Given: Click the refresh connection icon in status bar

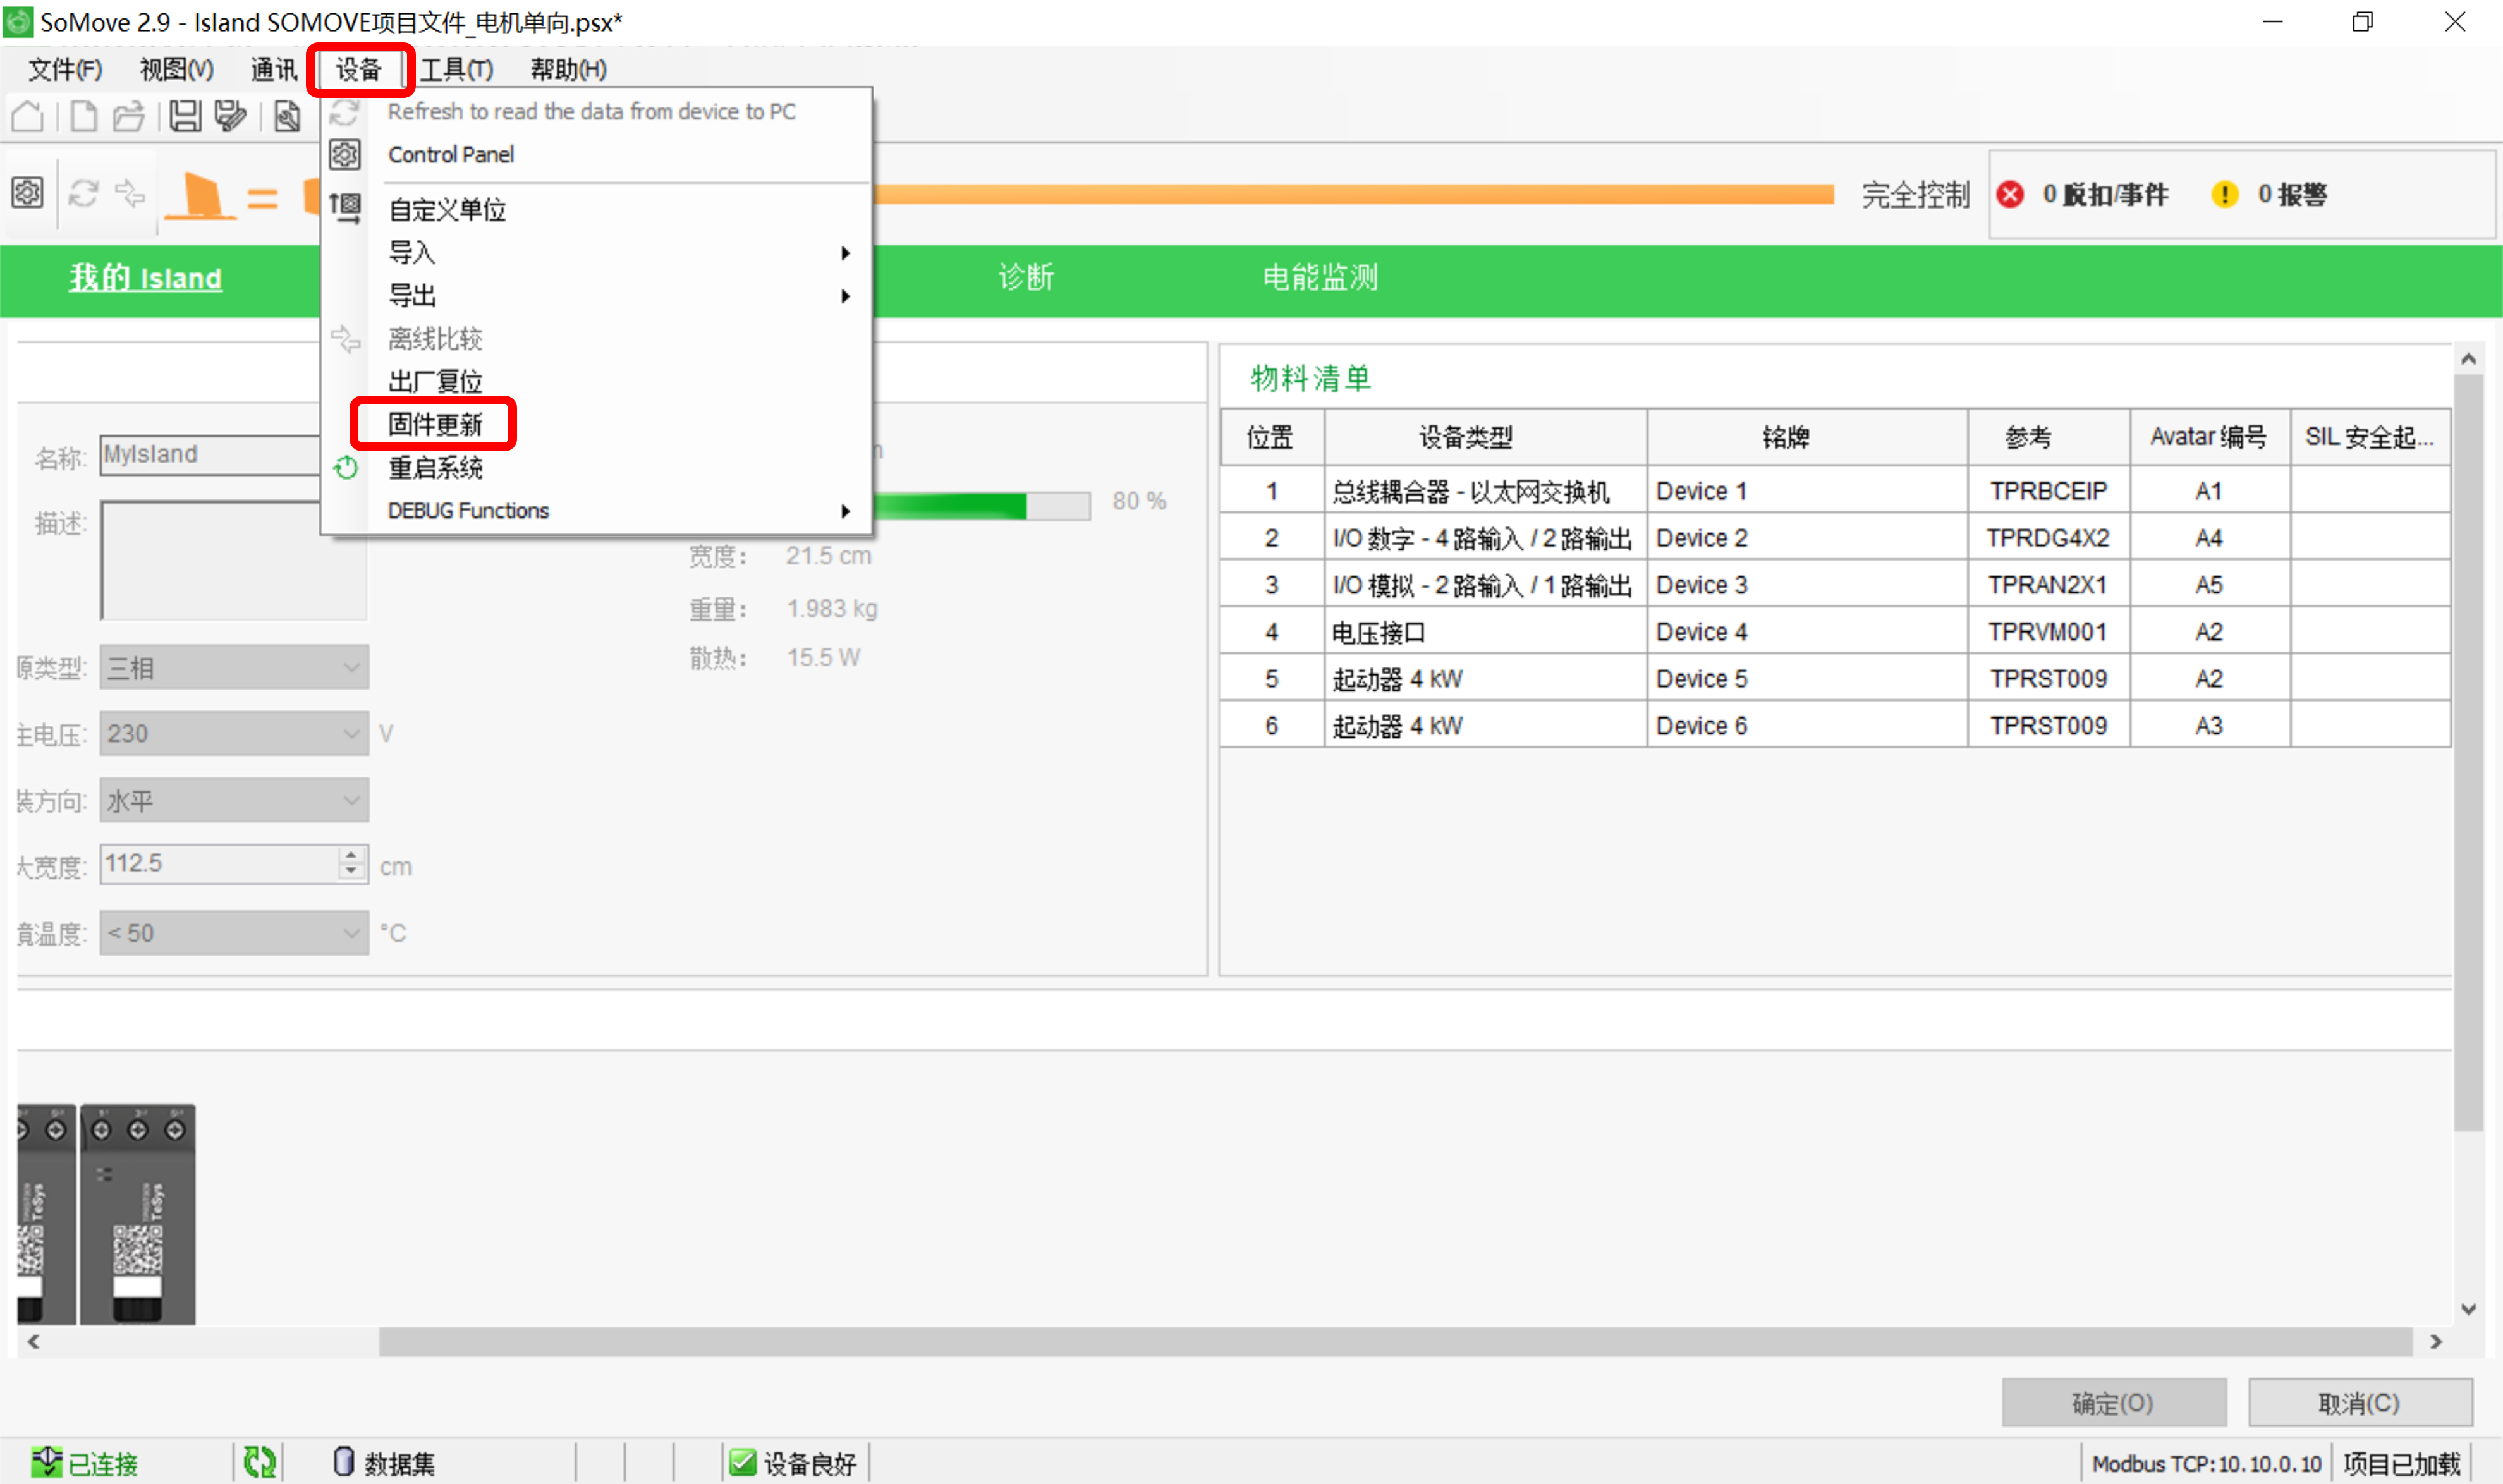Looking at the screenshot, I should pyautogui.click(x=260, y=1462).
